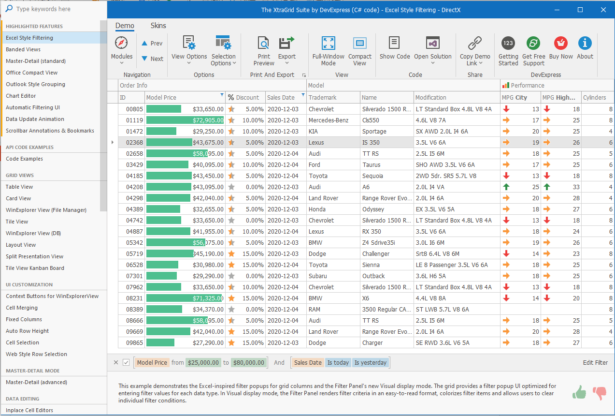This screenshot has height=416, width=615.
Task: Switch to Full-Window Mode
Action: click(x=328, y=51)
